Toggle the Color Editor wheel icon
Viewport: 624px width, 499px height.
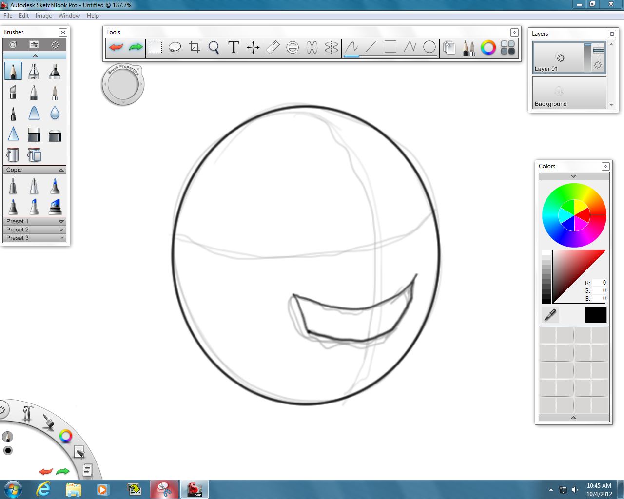(488, 47)
